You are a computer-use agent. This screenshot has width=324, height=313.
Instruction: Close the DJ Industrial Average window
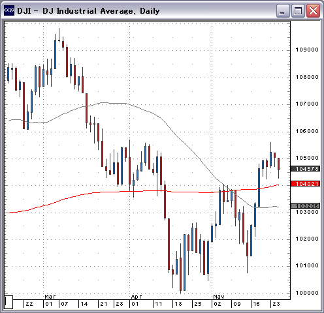coord(313,10)
